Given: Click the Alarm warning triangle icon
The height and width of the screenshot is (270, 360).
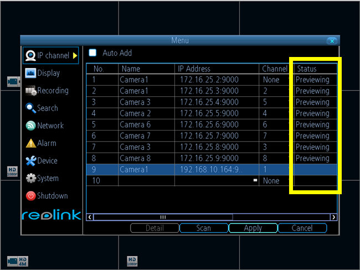Looking at the screenshot, I should [31, 143].
